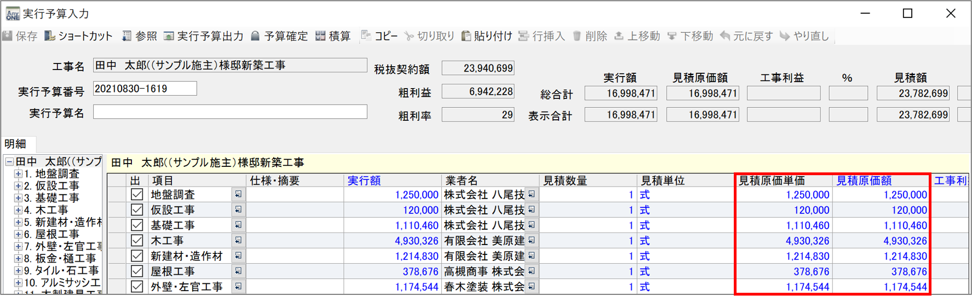
Task: Open the lookup button beside 仮設工事
Action: click(238, 210)
